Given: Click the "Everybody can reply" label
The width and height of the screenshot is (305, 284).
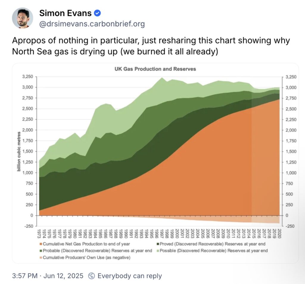Looking at the screenshot, I should click(x=130, y=276).
